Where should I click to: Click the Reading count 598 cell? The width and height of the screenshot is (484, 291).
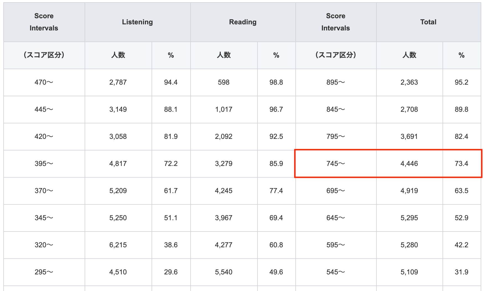(223, 82)
